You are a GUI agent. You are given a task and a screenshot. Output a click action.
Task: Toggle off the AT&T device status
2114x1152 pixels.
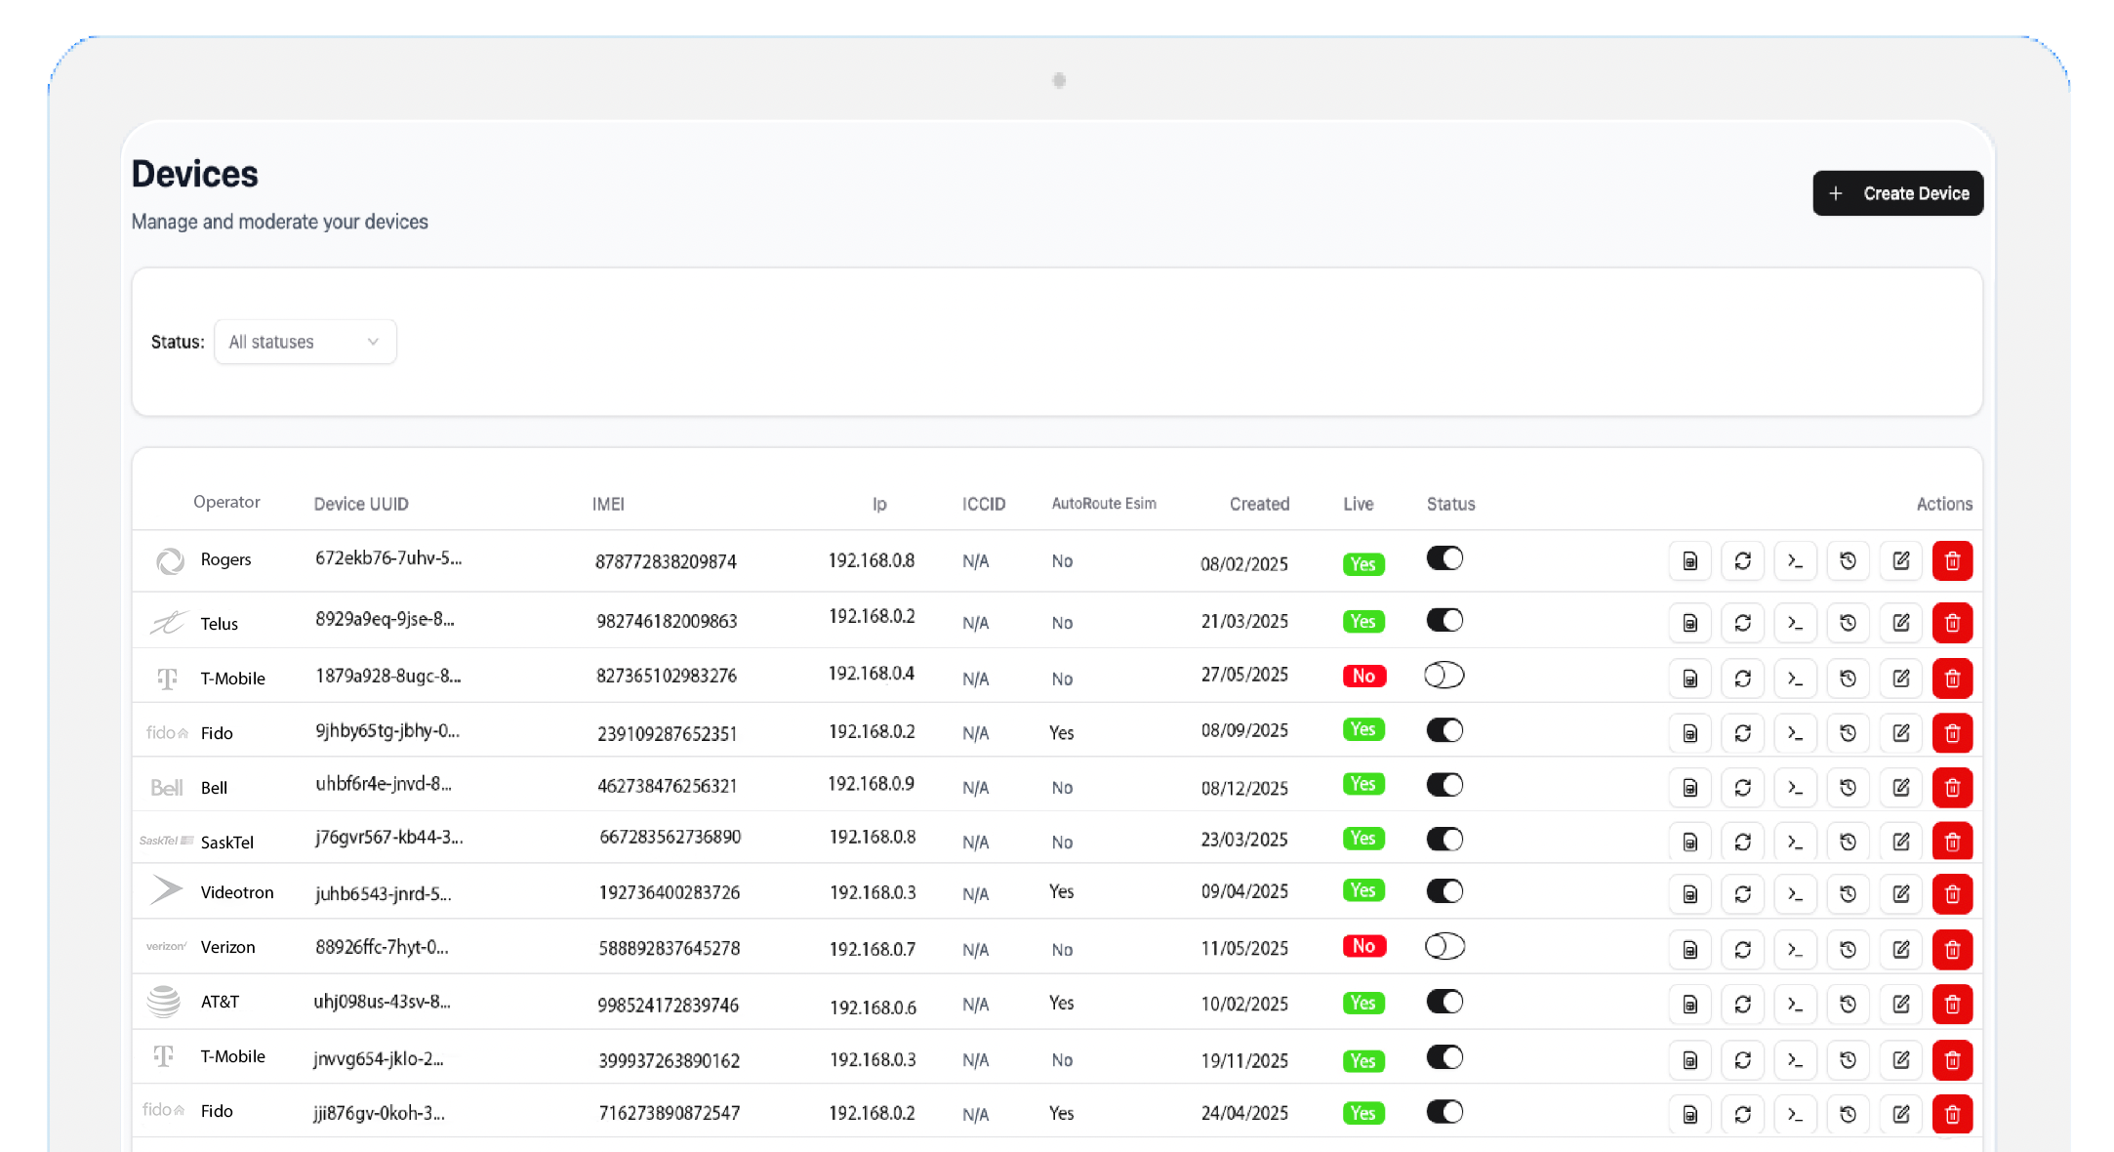tap(1444, 1002)
